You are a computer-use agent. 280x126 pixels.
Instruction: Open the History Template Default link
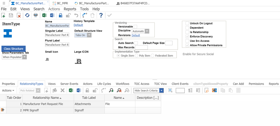click(x=78, y=25)
